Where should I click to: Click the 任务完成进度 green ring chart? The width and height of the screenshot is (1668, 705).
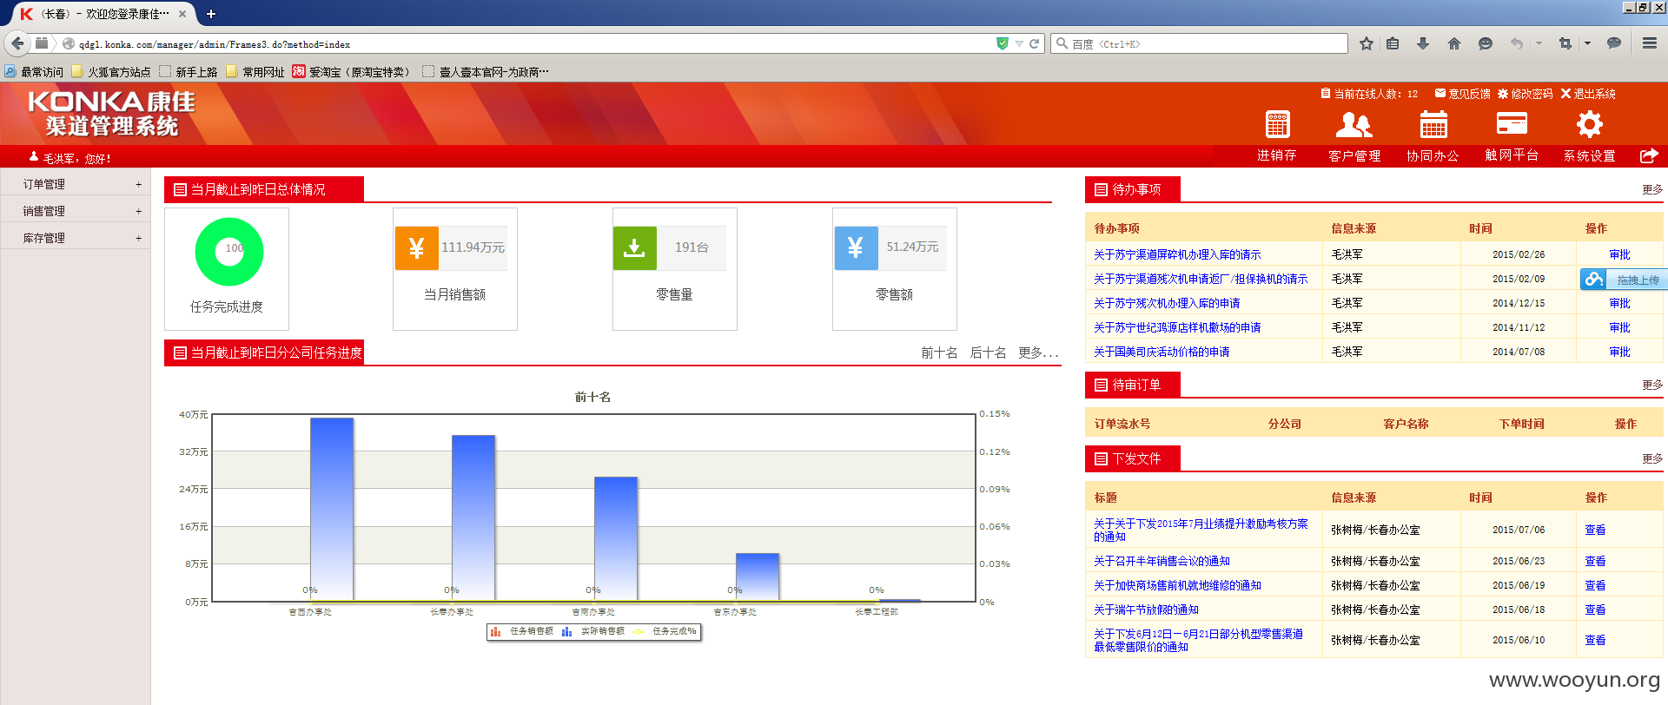pyautogui.click(x=229, y=252)
